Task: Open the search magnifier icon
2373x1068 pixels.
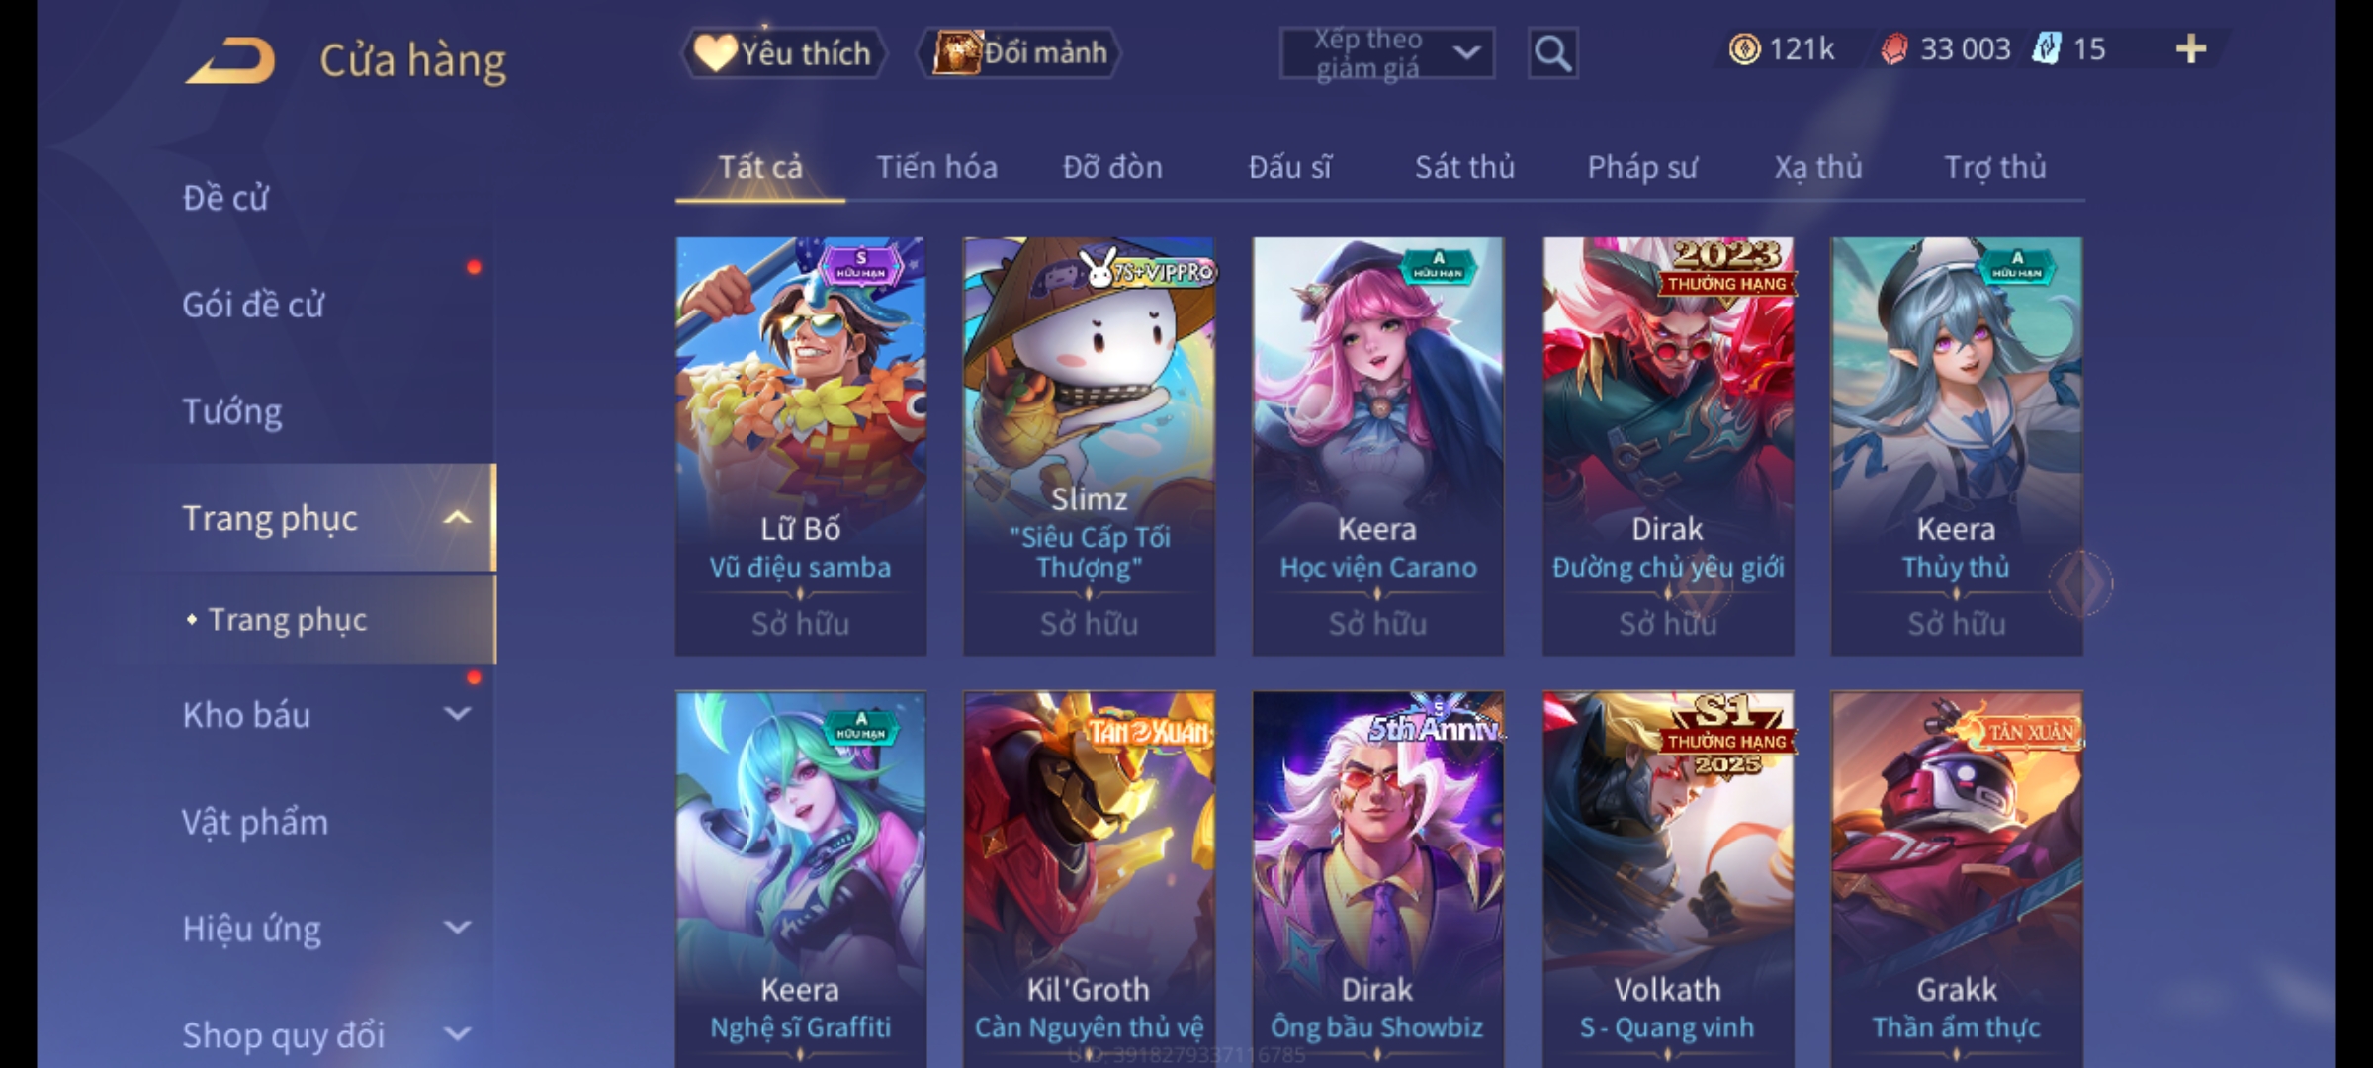Action: (x=1552, y=53)
